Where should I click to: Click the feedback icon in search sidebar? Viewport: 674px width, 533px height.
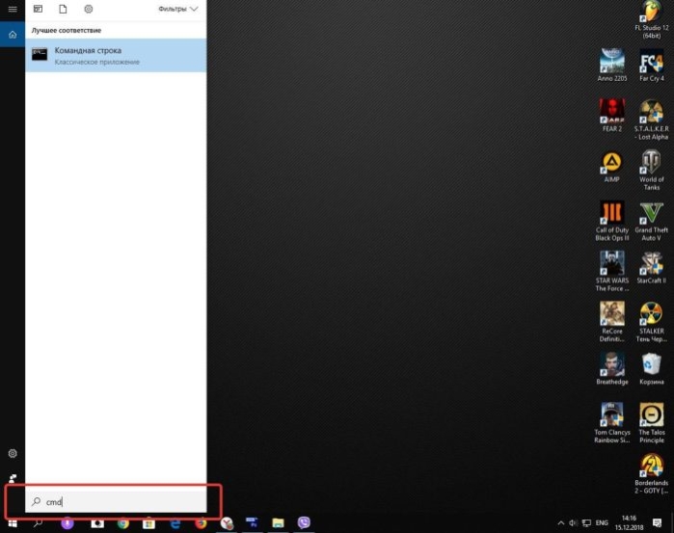click(x=13, y=478)
